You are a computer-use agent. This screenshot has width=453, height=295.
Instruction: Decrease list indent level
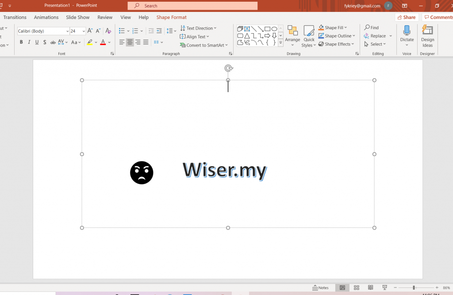point(151,31)
